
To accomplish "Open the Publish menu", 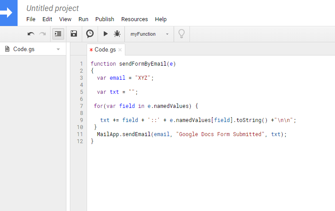I will 105,19.
